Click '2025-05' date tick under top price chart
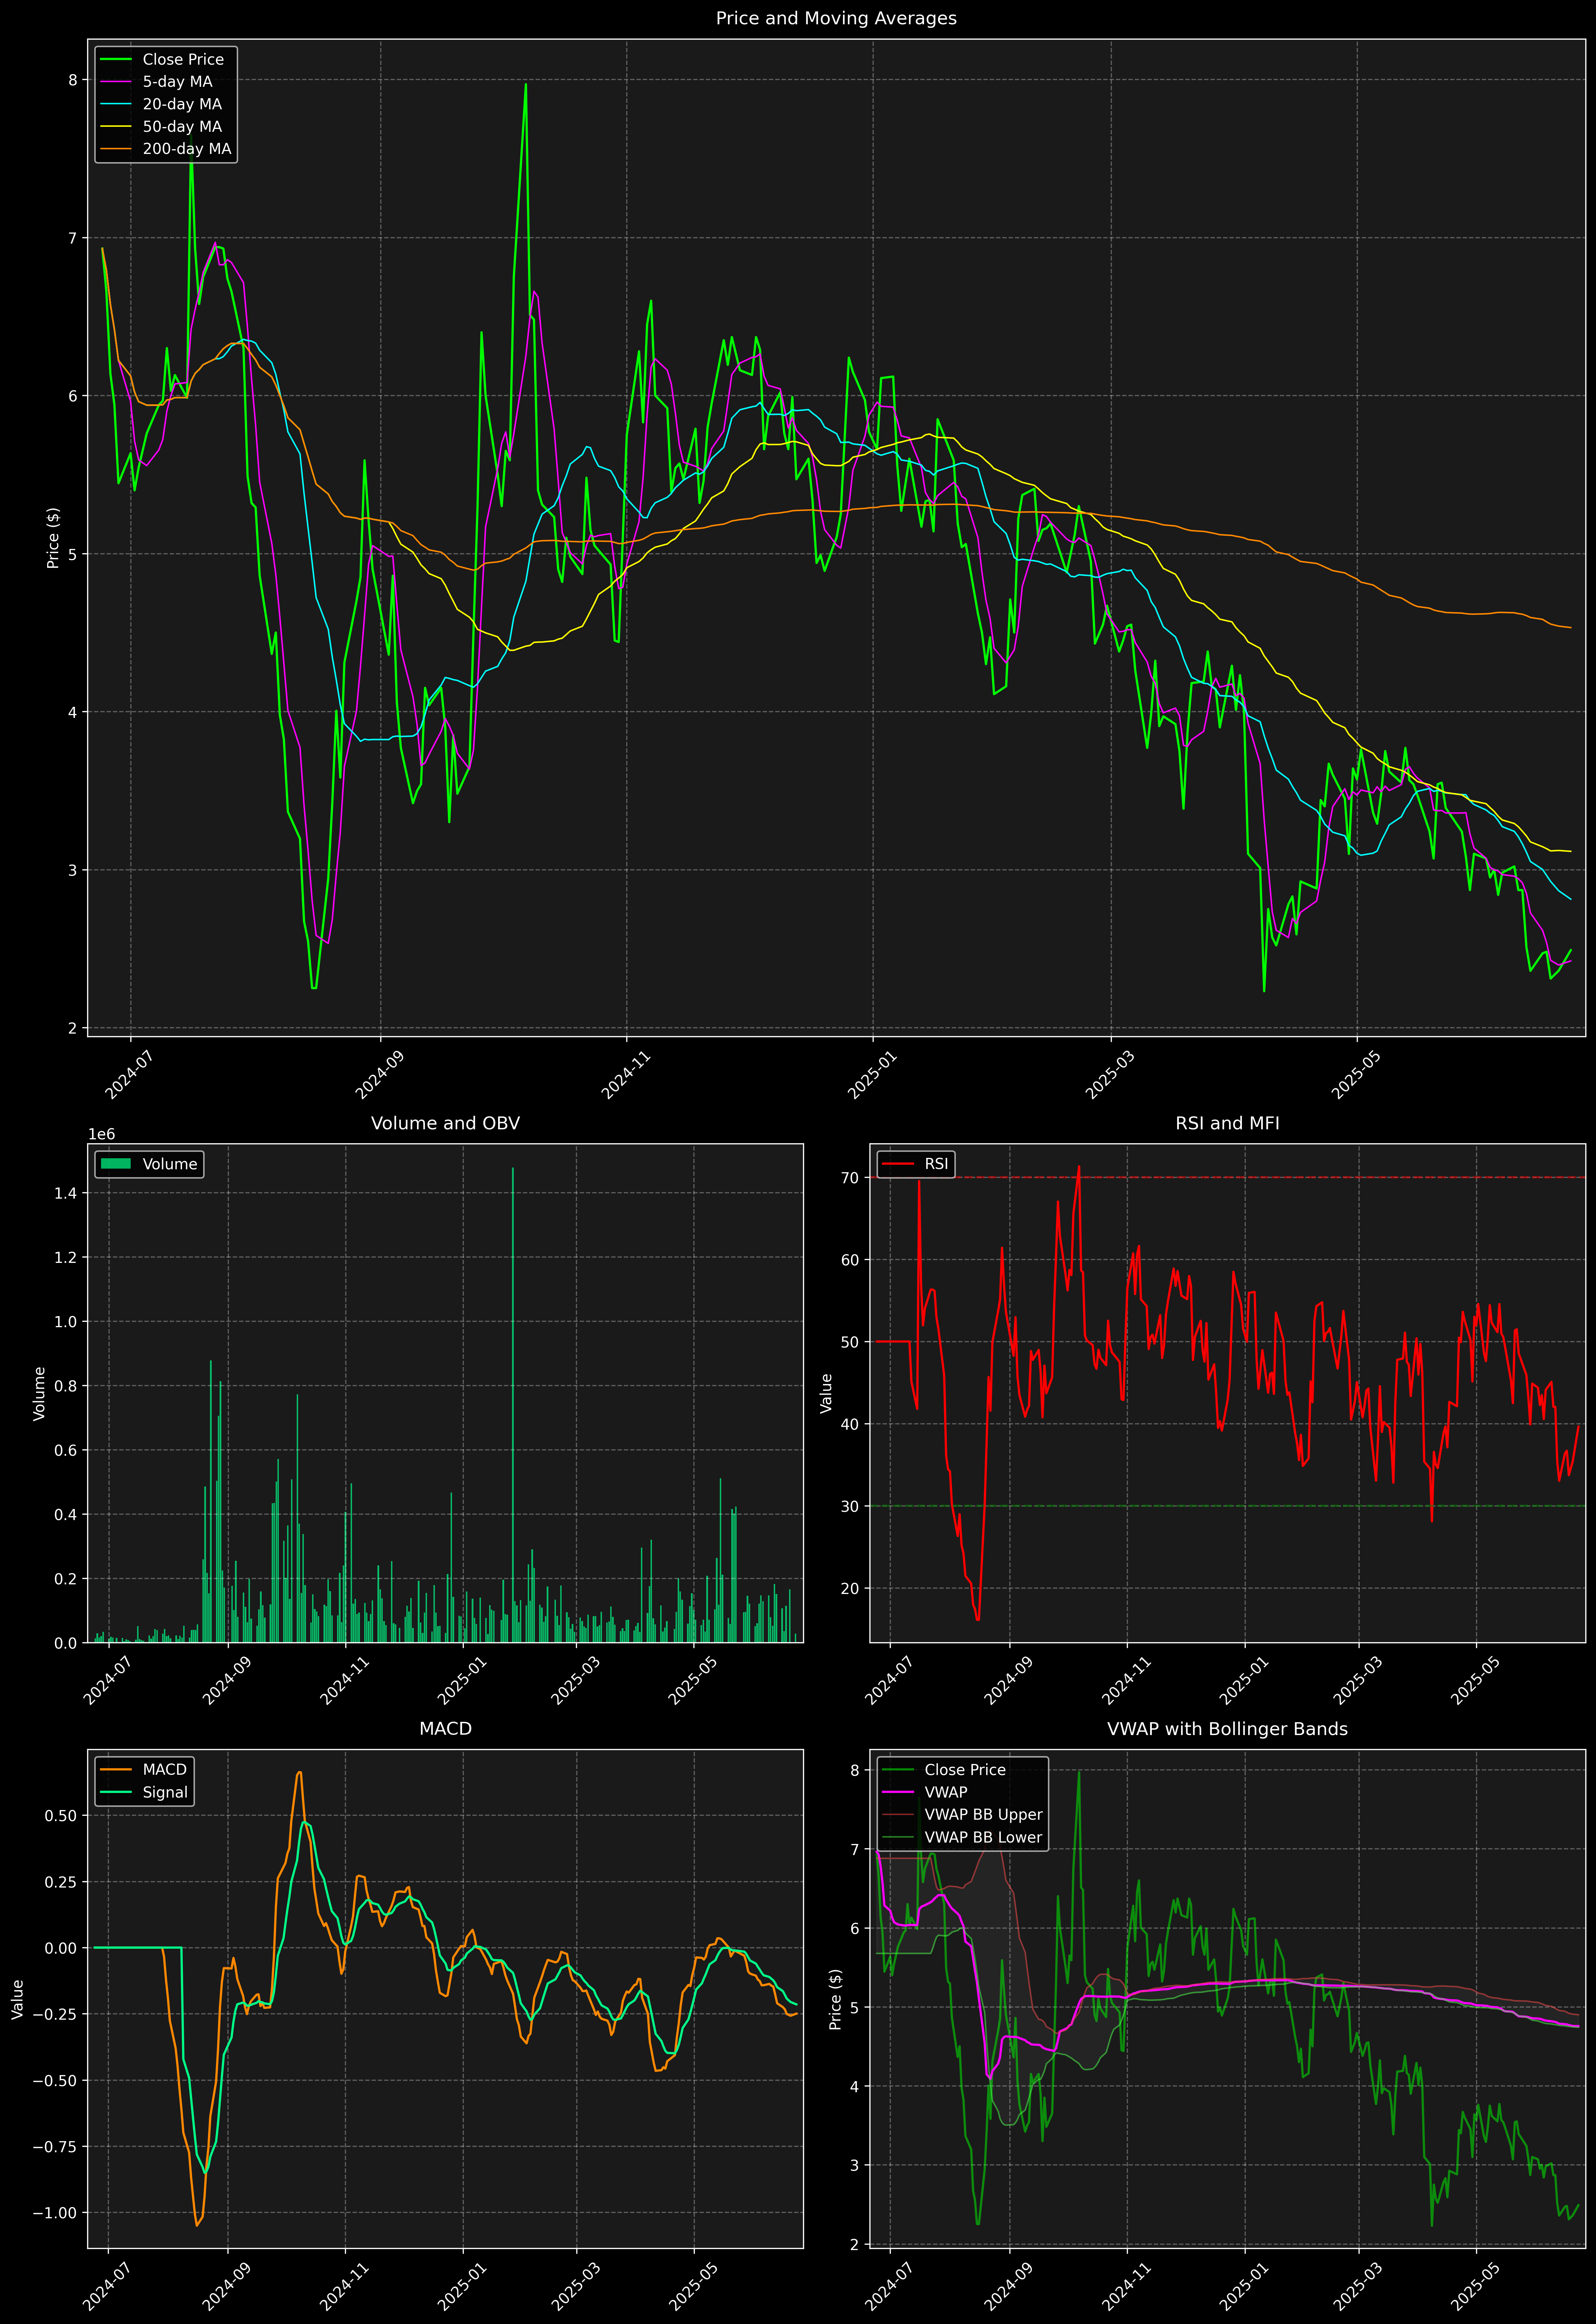 pos(1356,1074)
